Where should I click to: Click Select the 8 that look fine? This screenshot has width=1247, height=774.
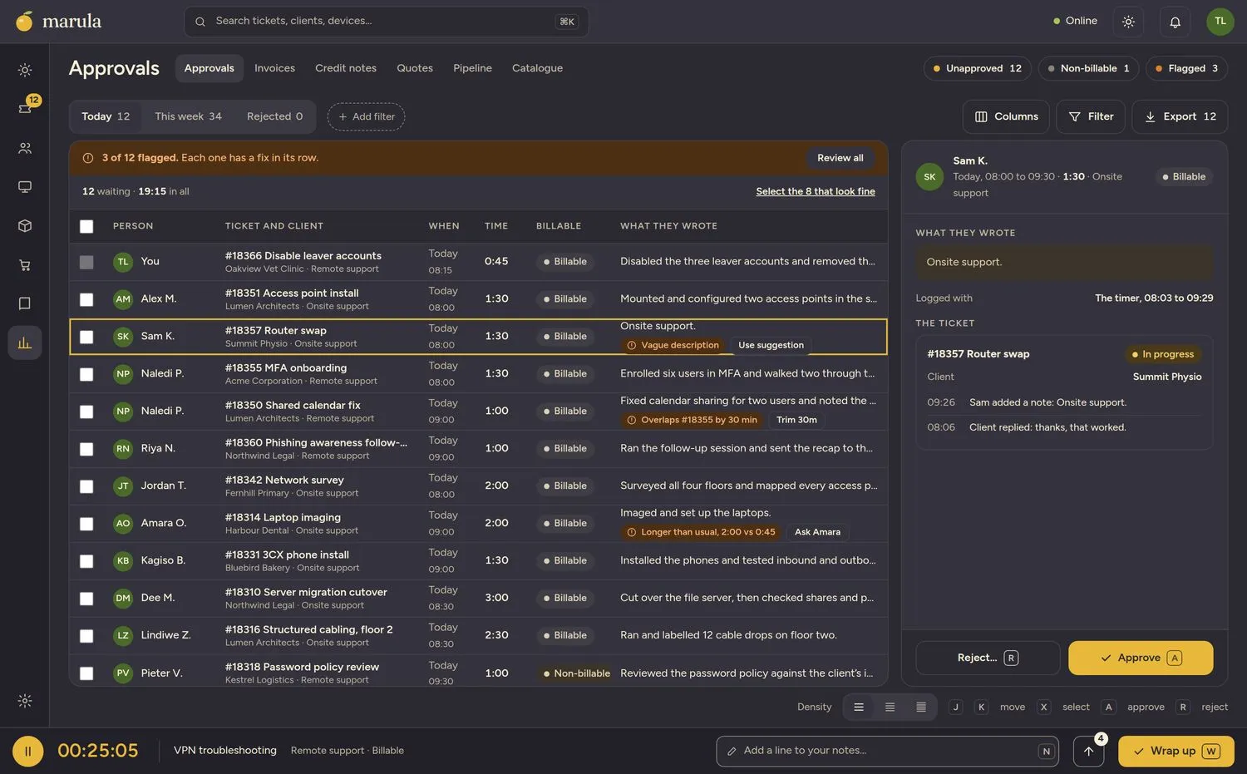pos(816,191)
